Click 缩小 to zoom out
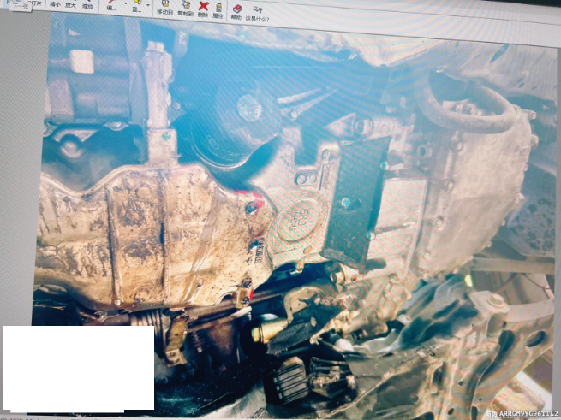561x420 pixels. click(x=55, y=4)
